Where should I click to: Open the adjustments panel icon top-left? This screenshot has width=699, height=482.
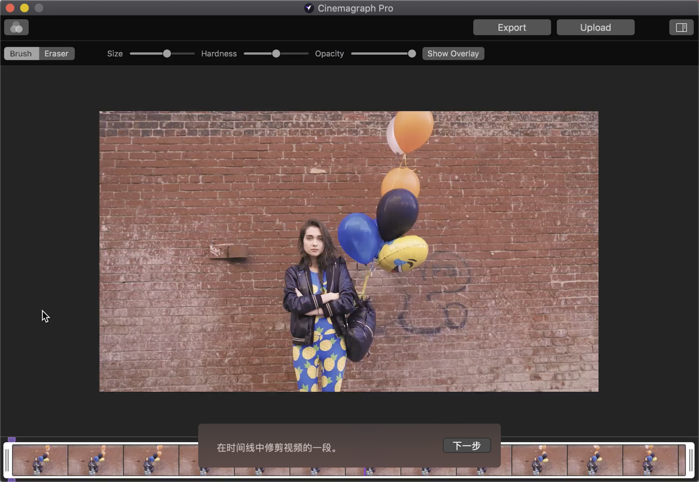coord(16,27)
